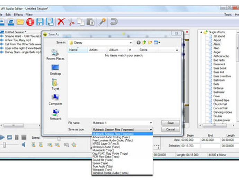Sort by Album column header
This screenshot has height=180, width=239.
point(117,50)
